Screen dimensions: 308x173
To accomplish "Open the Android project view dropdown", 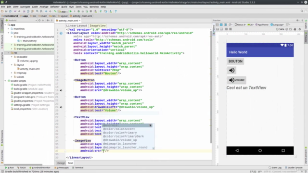I will [x=21, y=20].
